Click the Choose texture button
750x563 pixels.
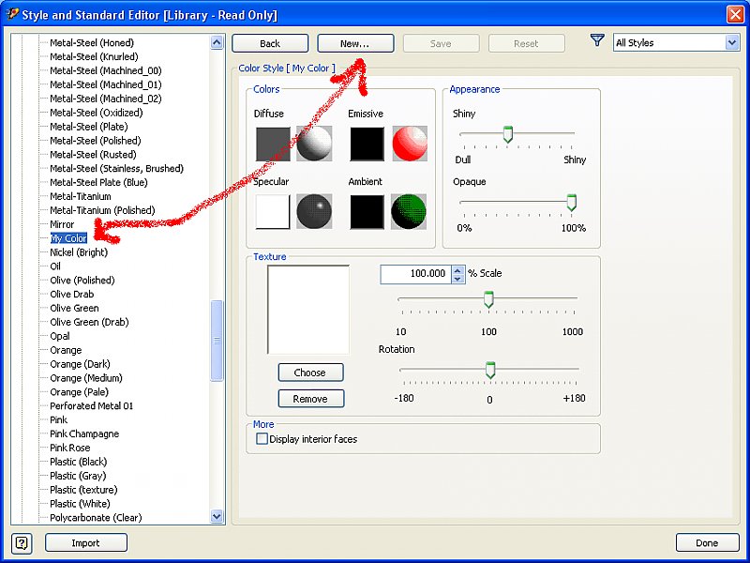click(x=310, y=373)
